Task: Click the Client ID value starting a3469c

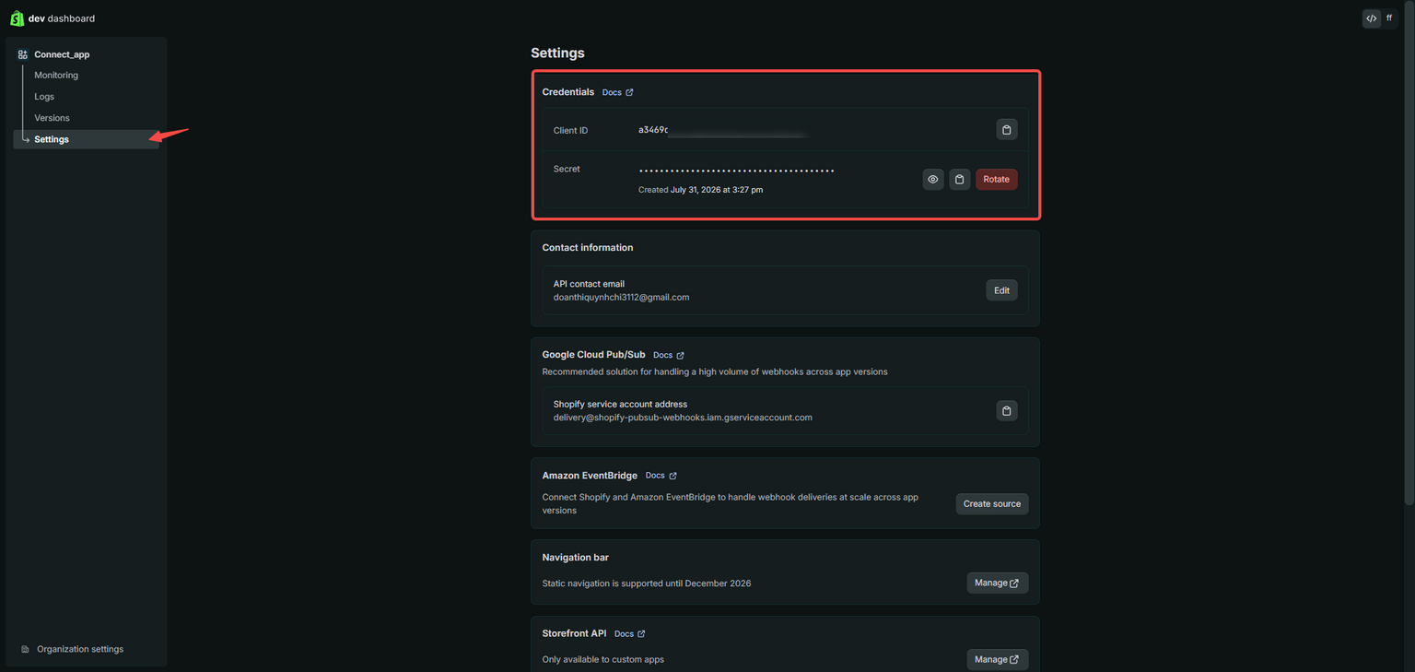Action: 722,131
